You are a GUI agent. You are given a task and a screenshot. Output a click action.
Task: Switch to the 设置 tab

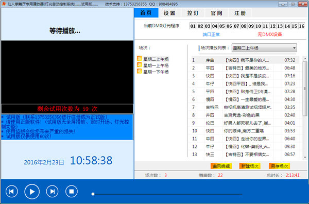[x=169, y=13]
